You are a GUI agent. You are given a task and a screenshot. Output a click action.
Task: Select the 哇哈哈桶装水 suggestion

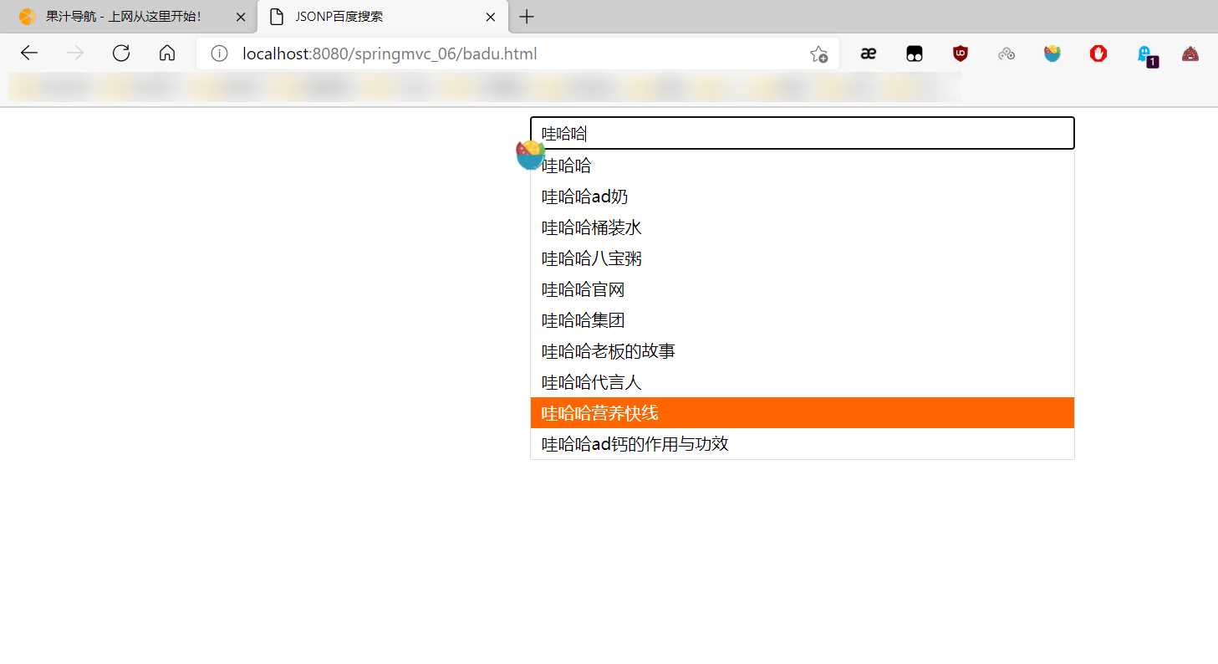pos(592,227)
